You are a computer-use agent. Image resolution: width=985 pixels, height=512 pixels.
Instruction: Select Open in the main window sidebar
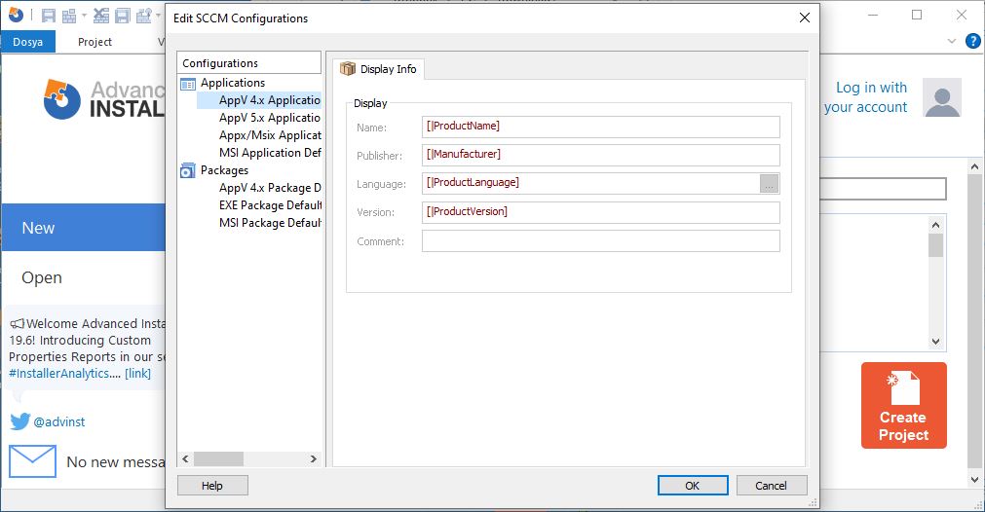83,277
